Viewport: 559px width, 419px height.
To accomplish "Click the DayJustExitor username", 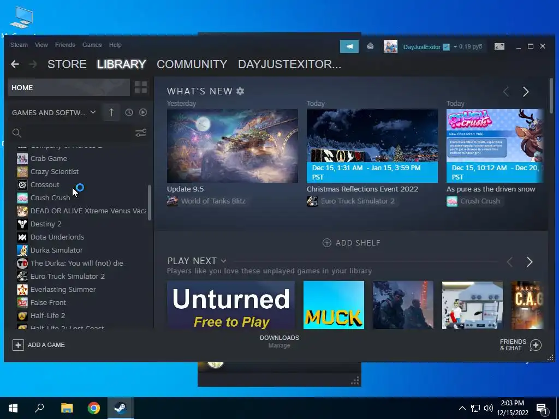I will click(x=422, y=47).
